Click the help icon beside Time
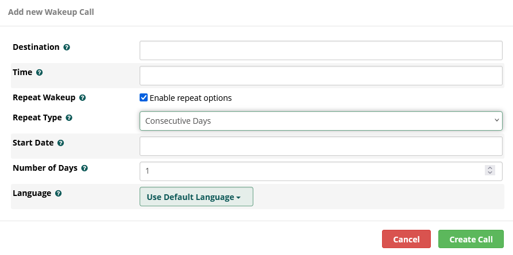Image resolution: width=513 pixels, height=255 pixels. point(40,73)
